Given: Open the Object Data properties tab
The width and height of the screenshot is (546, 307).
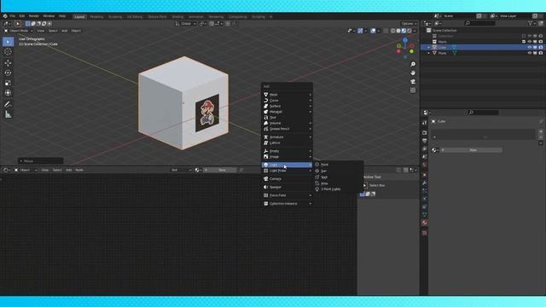Looking at the screenshot, I should click(425, 215).
